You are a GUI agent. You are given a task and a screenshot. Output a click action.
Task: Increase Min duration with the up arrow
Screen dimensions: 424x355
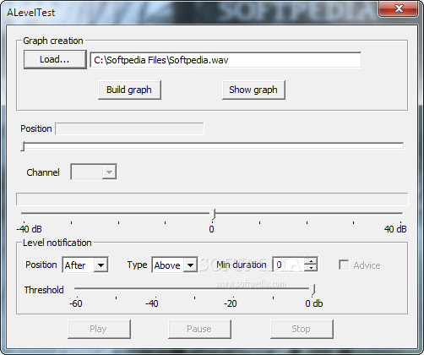pyautogui.click(x=312, y=261)
